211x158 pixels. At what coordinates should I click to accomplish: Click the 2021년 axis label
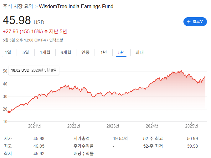(34, 126)
